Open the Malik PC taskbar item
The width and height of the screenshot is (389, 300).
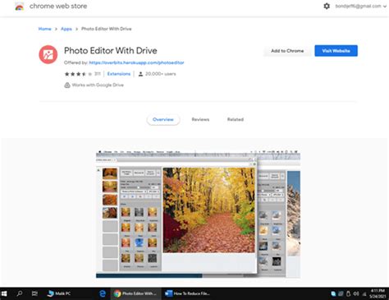tap(59, 293)
